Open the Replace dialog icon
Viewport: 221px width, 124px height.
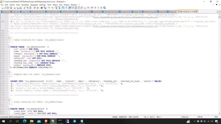pos(45,8)
